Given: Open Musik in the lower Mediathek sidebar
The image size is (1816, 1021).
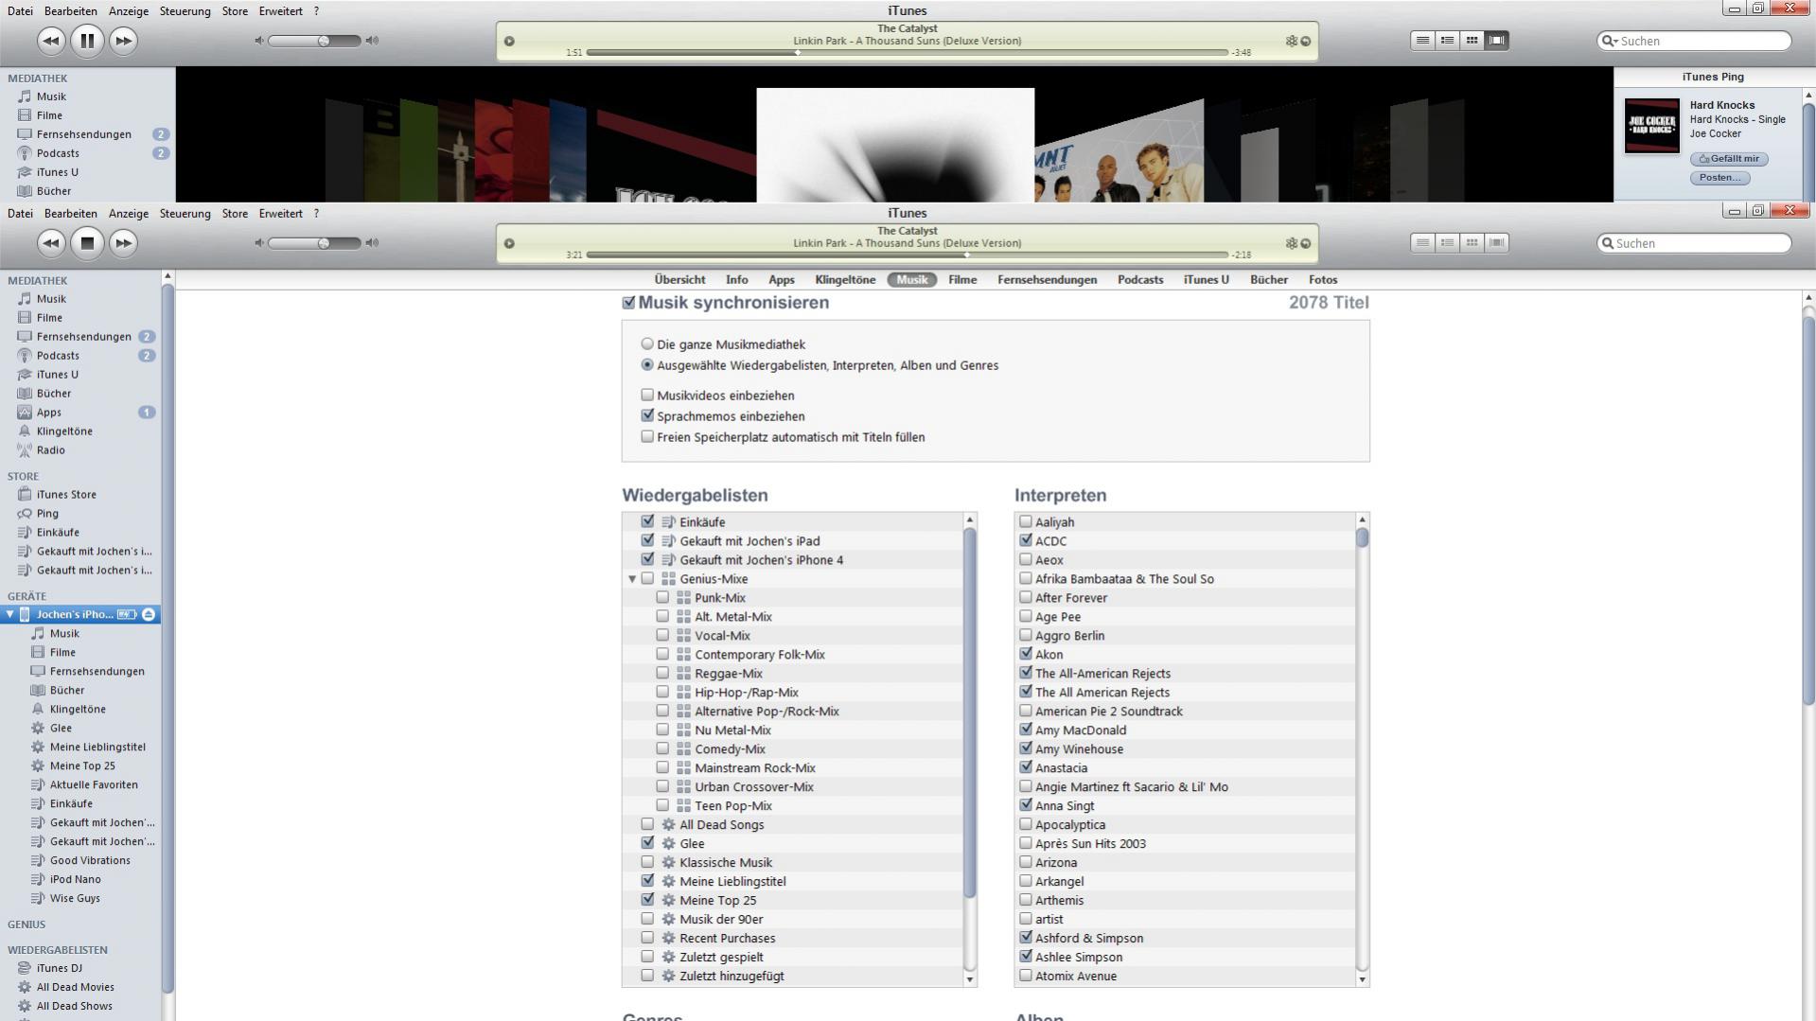Looking at the screenshot, I should pyautogui.click(x=51, y=299).
